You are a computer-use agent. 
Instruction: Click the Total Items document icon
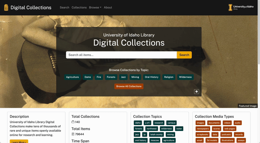click(73, 134)
